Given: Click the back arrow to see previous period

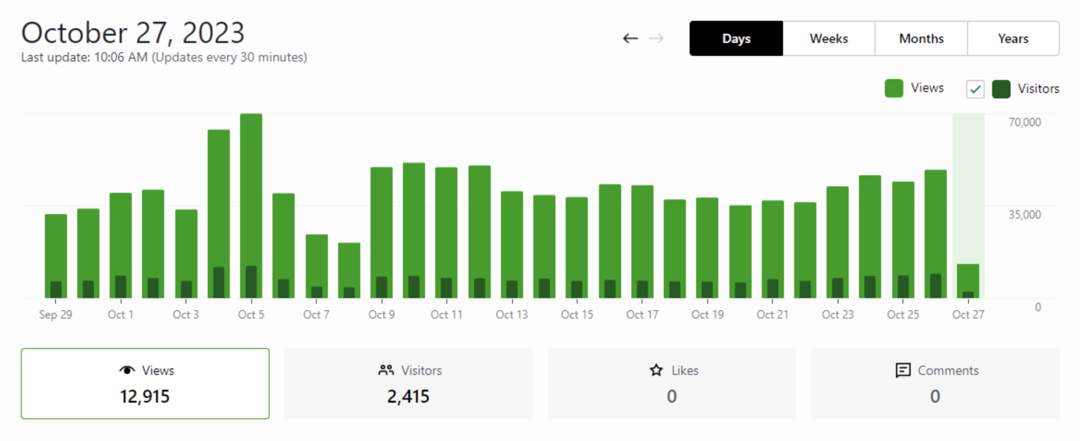Looking at the screenshot, I should pyautogui.click(x=630, y=38).
